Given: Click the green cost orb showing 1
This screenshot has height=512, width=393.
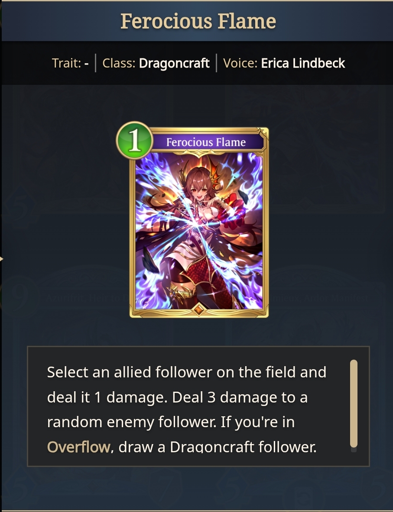Looking at the screenshot, I should tap(134, 140).
